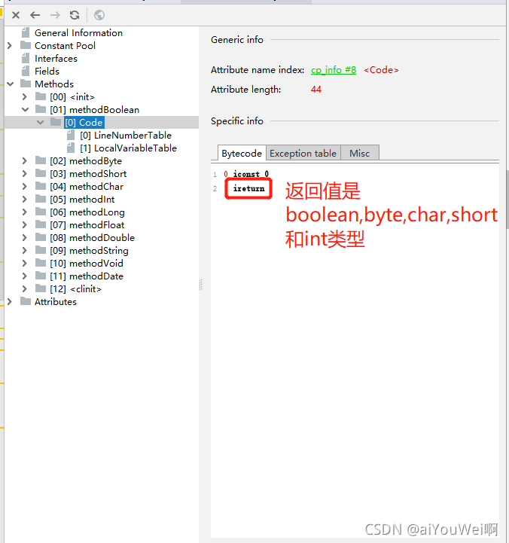509x543 pixels.
Task: Go forward with the right arrow icon
Action: pos(55,15)
